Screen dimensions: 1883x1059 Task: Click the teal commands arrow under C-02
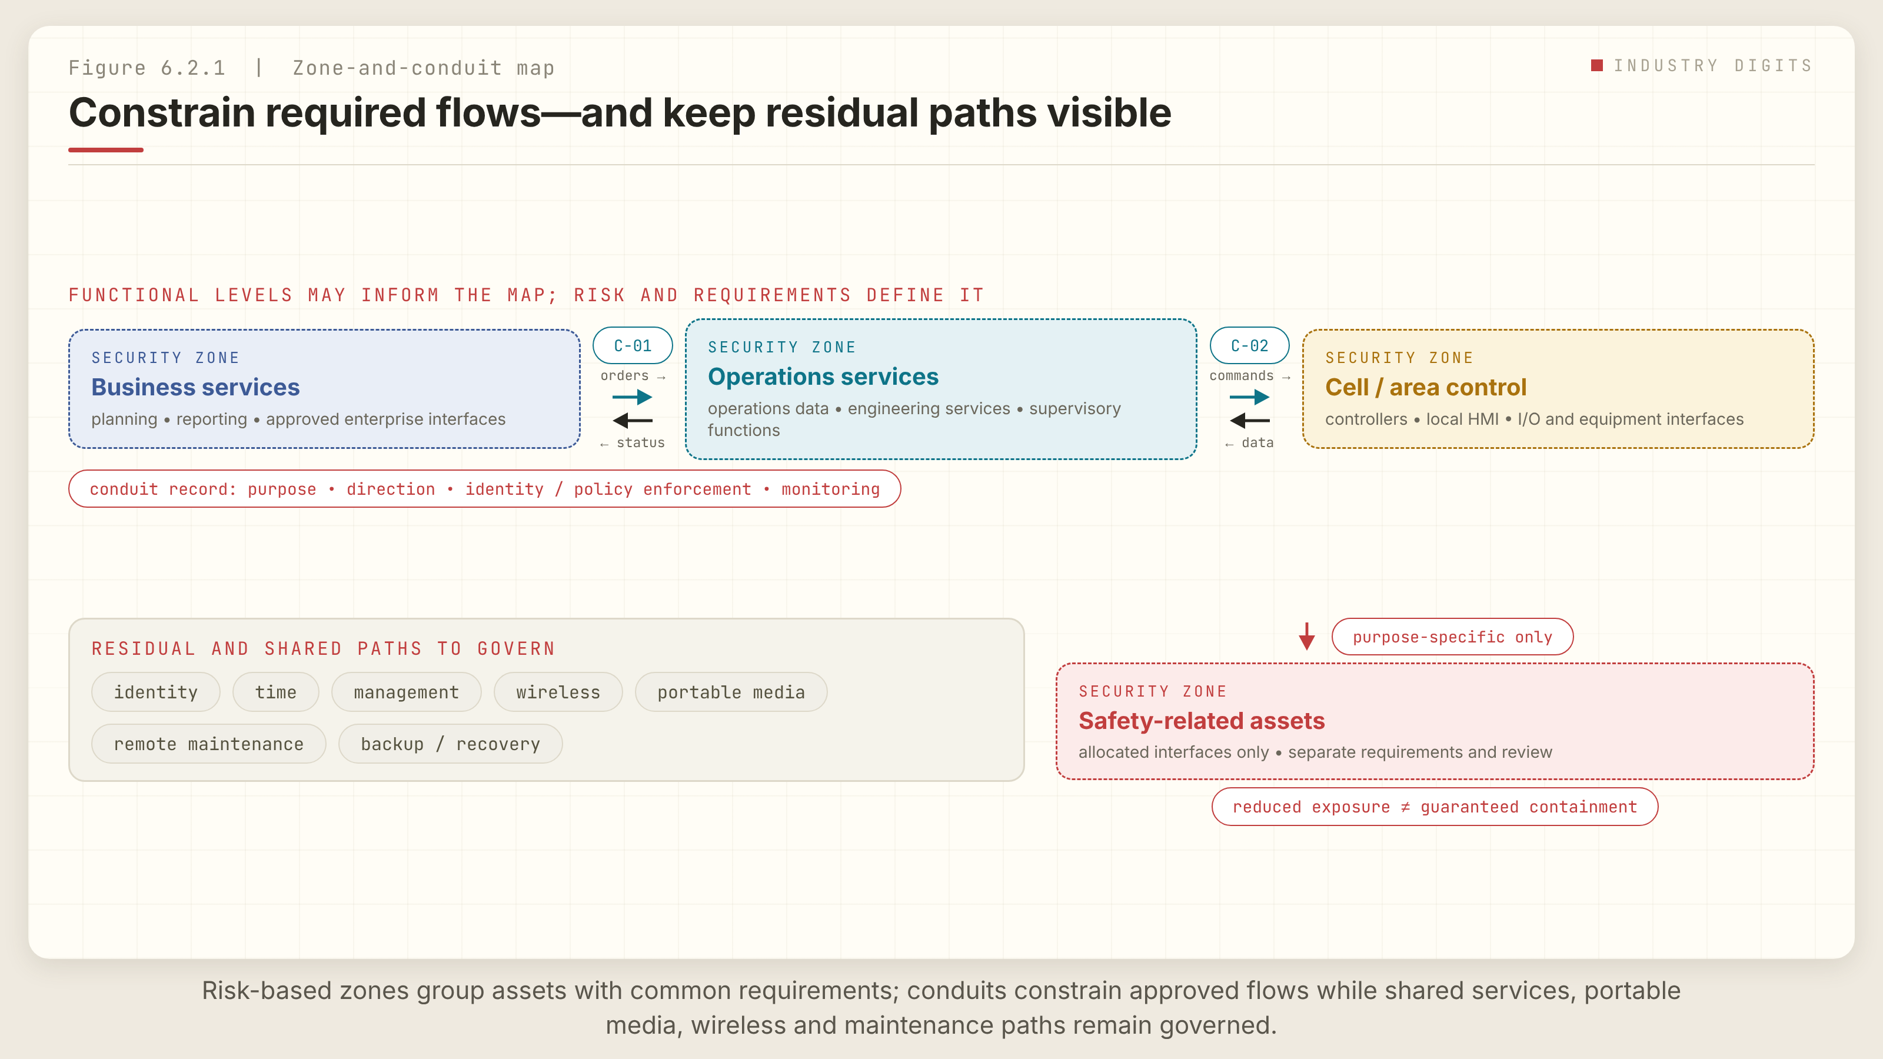point(1249,397)
